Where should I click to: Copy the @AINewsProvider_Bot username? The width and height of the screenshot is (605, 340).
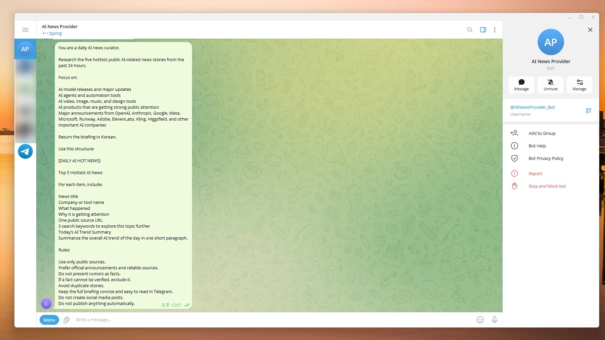[x=533, y=107]
